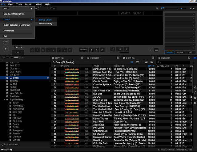
Task: Choose Exit in File menu
Action: coord(18,36)
